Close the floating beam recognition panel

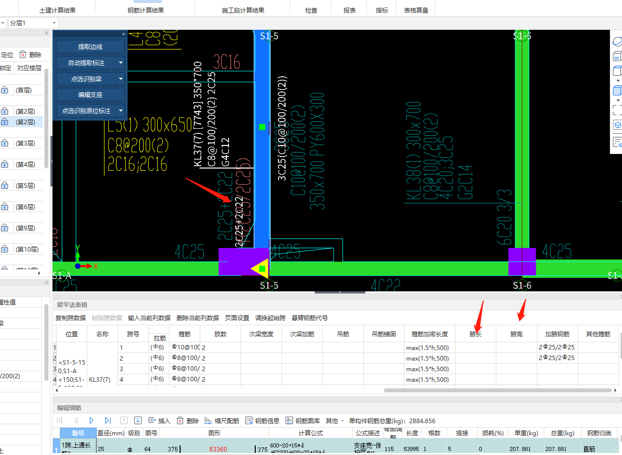pyautogui.click(x=124, y=34)
